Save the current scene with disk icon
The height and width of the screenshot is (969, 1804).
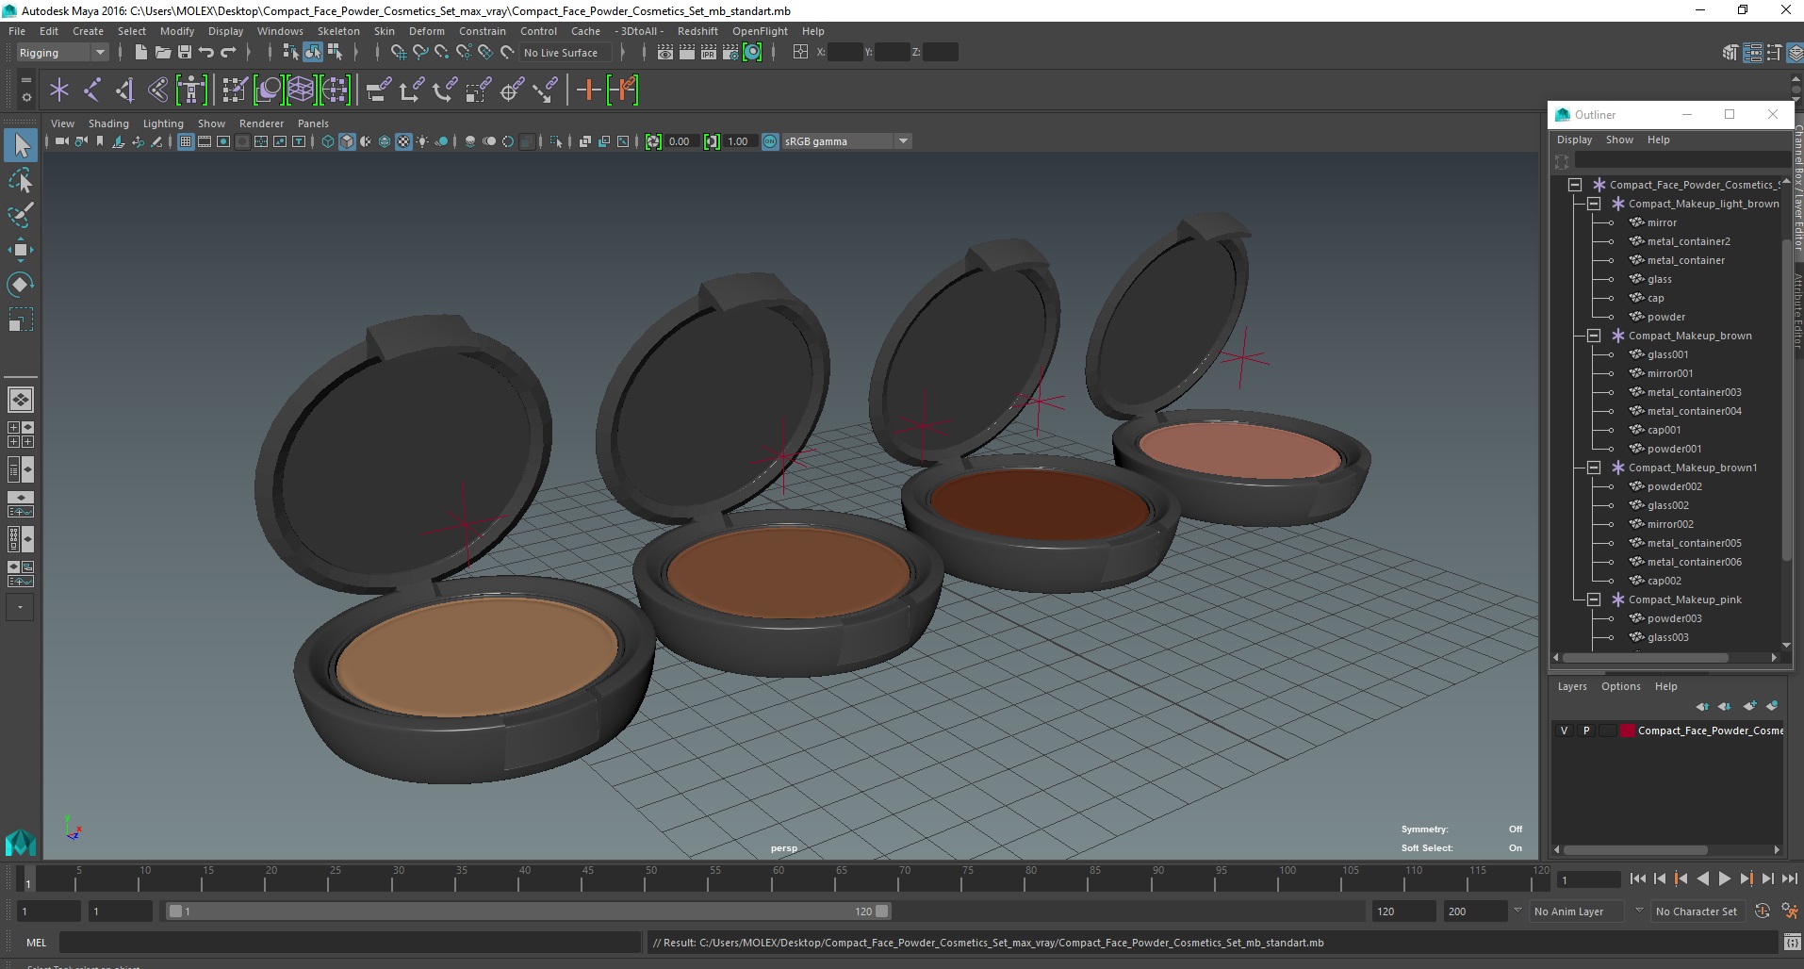coord(185,53)
